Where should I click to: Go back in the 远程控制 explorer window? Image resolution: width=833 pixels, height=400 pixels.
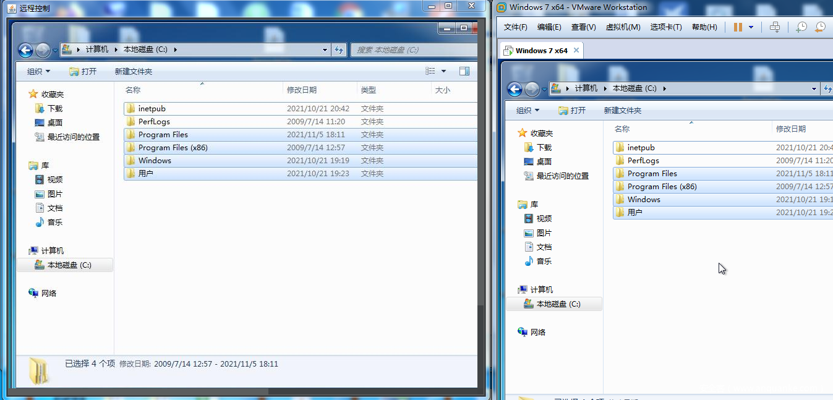[x=25, y=50]
